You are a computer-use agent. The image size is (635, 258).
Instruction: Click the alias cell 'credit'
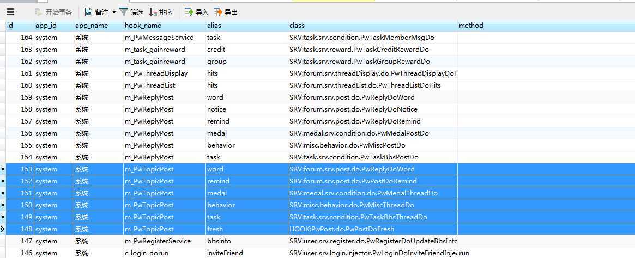[x=246, y=50]
